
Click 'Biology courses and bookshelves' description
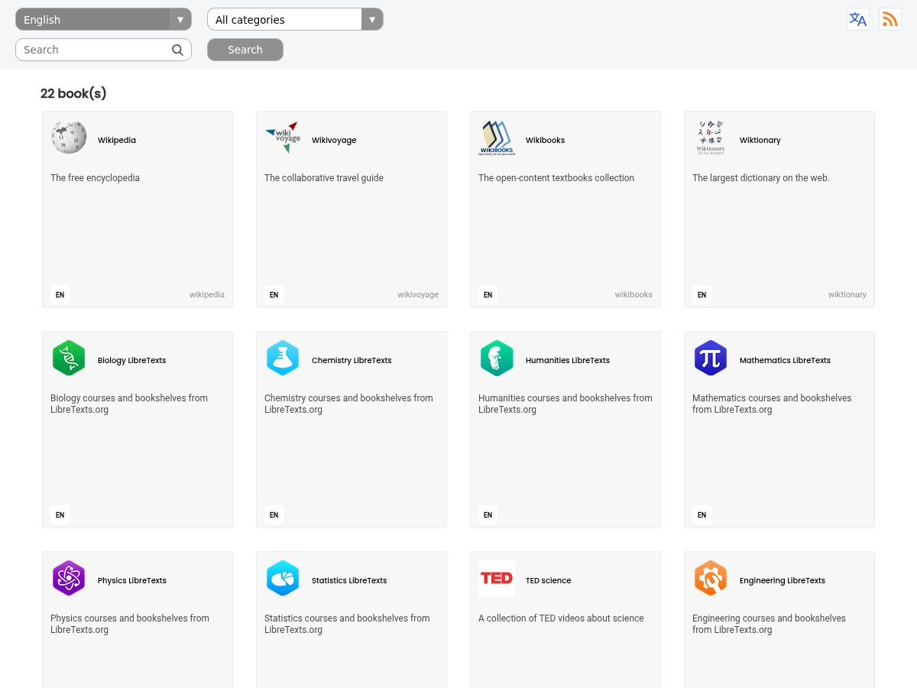(x=129, y=404)
